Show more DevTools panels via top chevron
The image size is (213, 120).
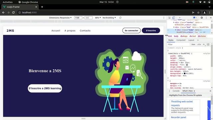click(x=180, y=18)
